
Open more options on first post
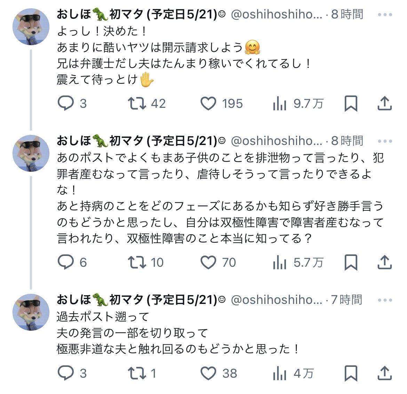[x=385, y=15]
